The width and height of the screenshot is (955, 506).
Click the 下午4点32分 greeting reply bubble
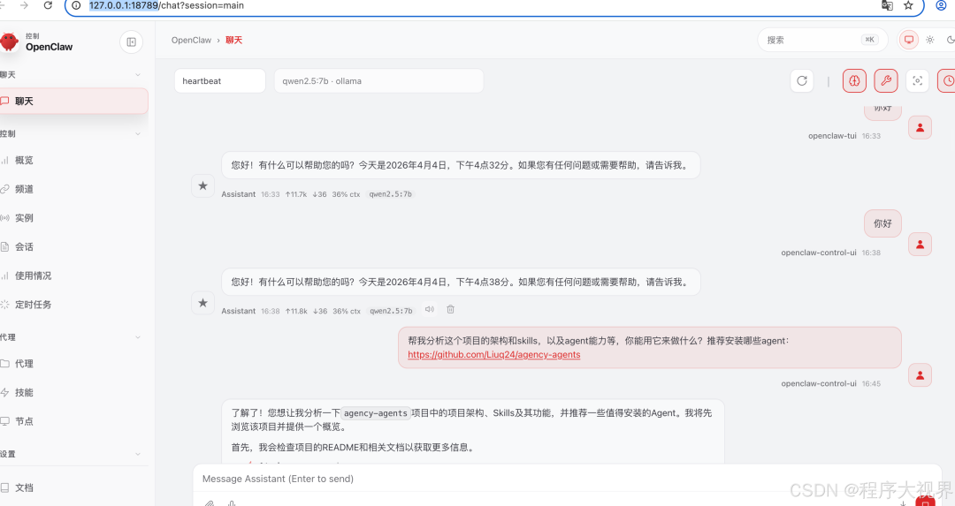(461, 165)
